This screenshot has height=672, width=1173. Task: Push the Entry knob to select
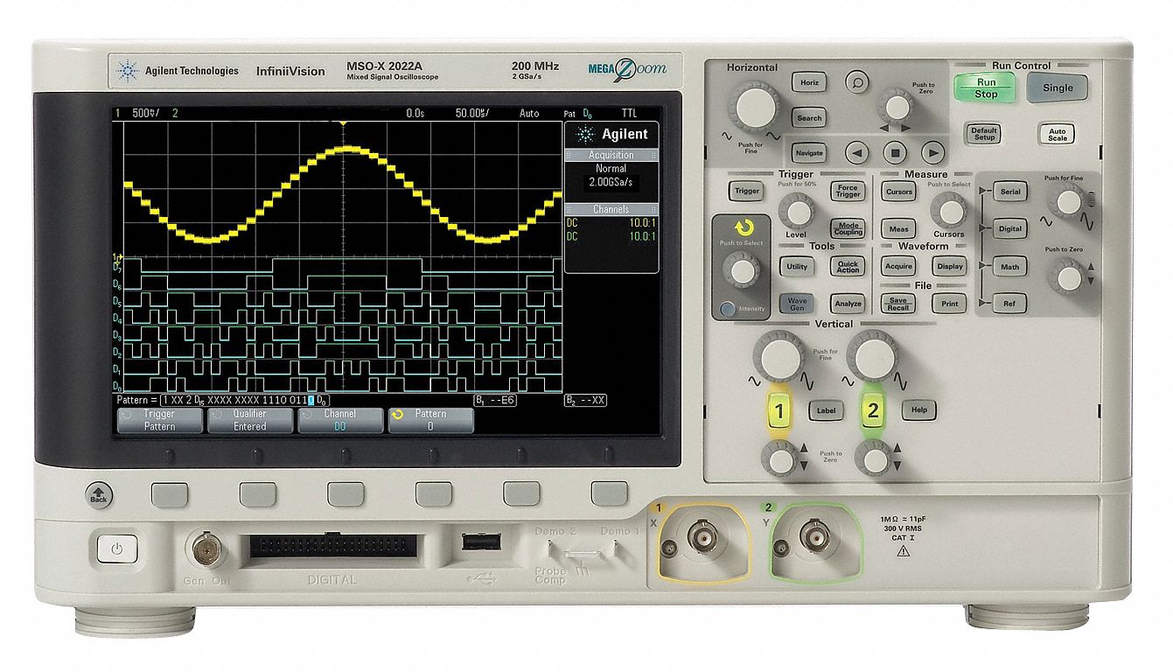(x=744, y=271)
